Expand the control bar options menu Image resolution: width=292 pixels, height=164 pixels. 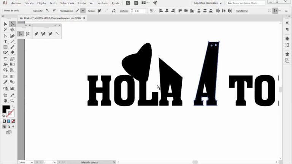point(286,11)
